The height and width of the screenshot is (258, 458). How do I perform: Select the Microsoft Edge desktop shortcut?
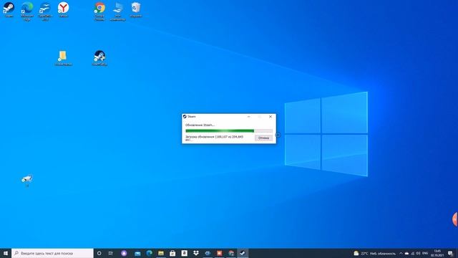point(27,11)
